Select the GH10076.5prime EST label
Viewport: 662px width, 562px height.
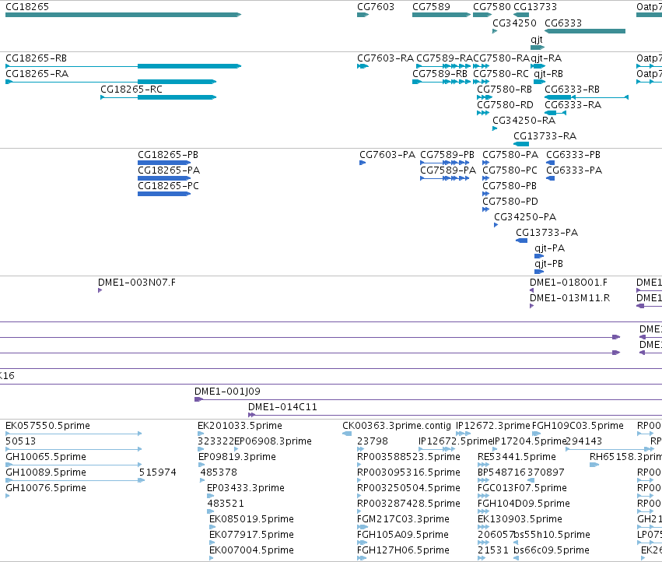(46, 488)
